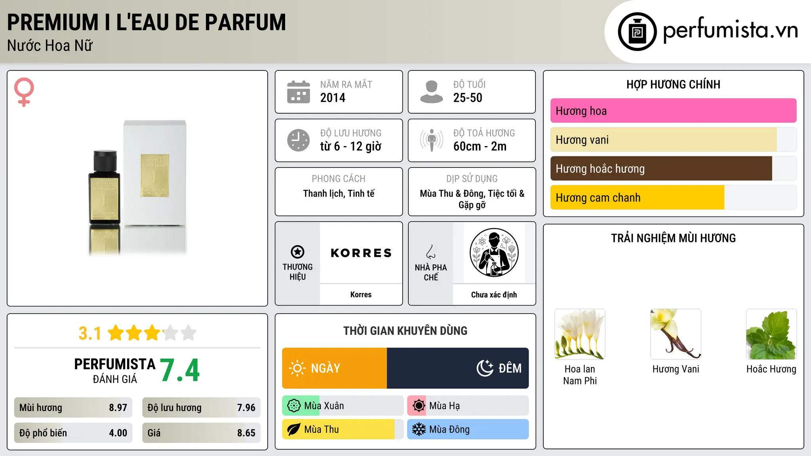Click the PERFUMISTA ĐÁNH GIÁ label
The height and width of the screenshot is (456, 811).
pyautogui.click(x=115, y=370)
